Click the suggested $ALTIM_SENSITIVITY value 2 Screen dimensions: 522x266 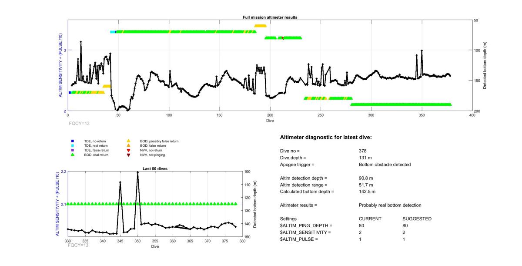click(404, 232)
